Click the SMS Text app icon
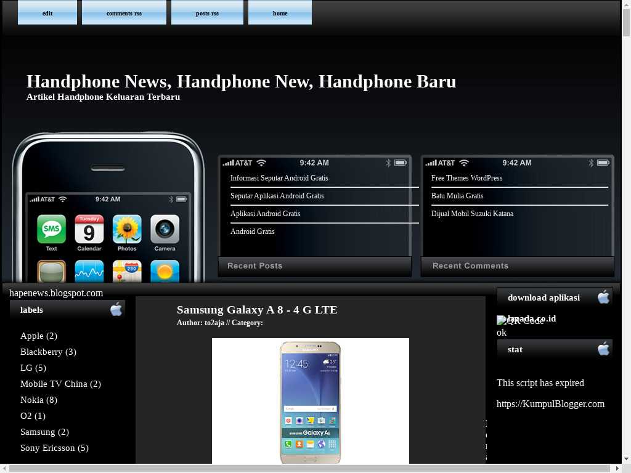Screen dimensions: 631x473 point(52,229)
